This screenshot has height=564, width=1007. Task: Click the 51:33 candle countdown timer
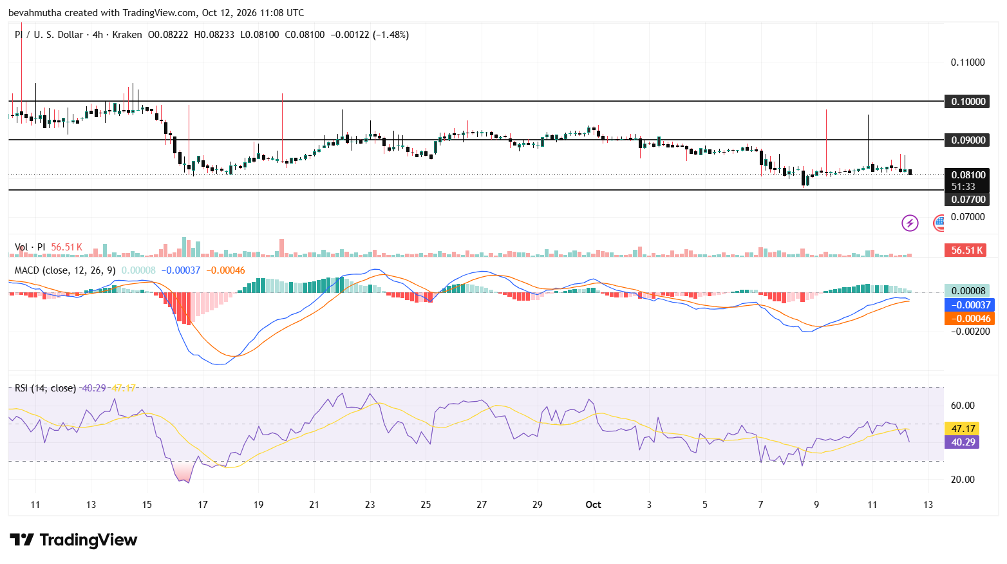pyautogui.click(x=964, y=187)
